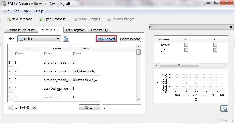Viewport: 235px width, 124px height.
Task: Select row header 3 in the table
Action: [10, 80]
